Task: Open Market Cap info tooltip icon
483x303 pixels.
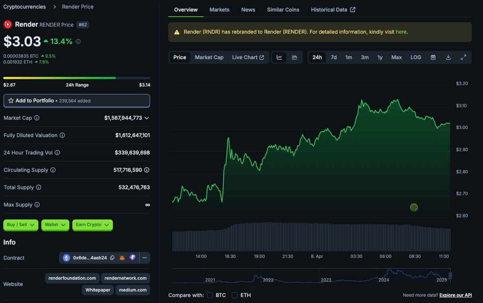Action: click(37, 118)
